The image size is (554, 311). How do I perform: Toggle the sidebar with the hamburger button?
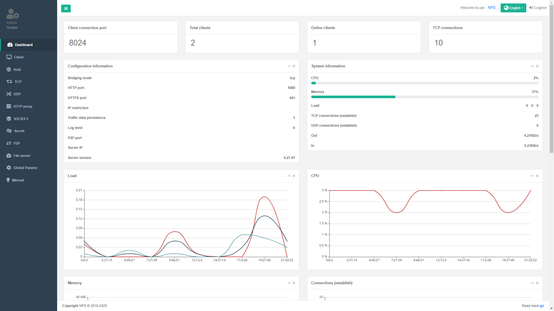click(x=66, y=8)
